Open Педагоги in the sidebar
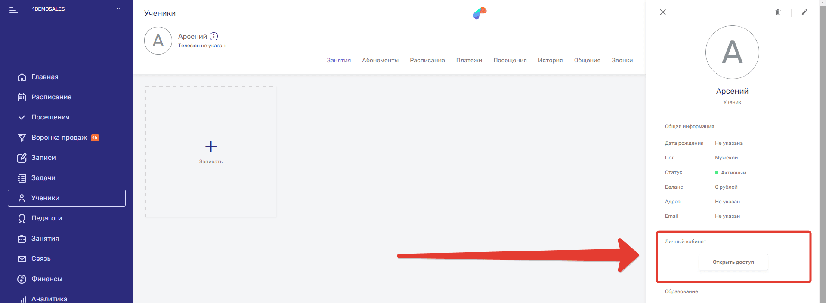826x303 pixels. point(46,218)
